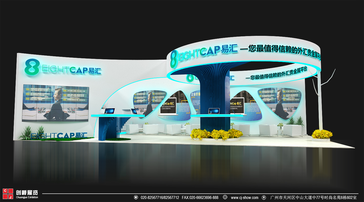The image size is (364, 202).
Task: Click the globe icon beside the website address
Action: coord(225,197)
